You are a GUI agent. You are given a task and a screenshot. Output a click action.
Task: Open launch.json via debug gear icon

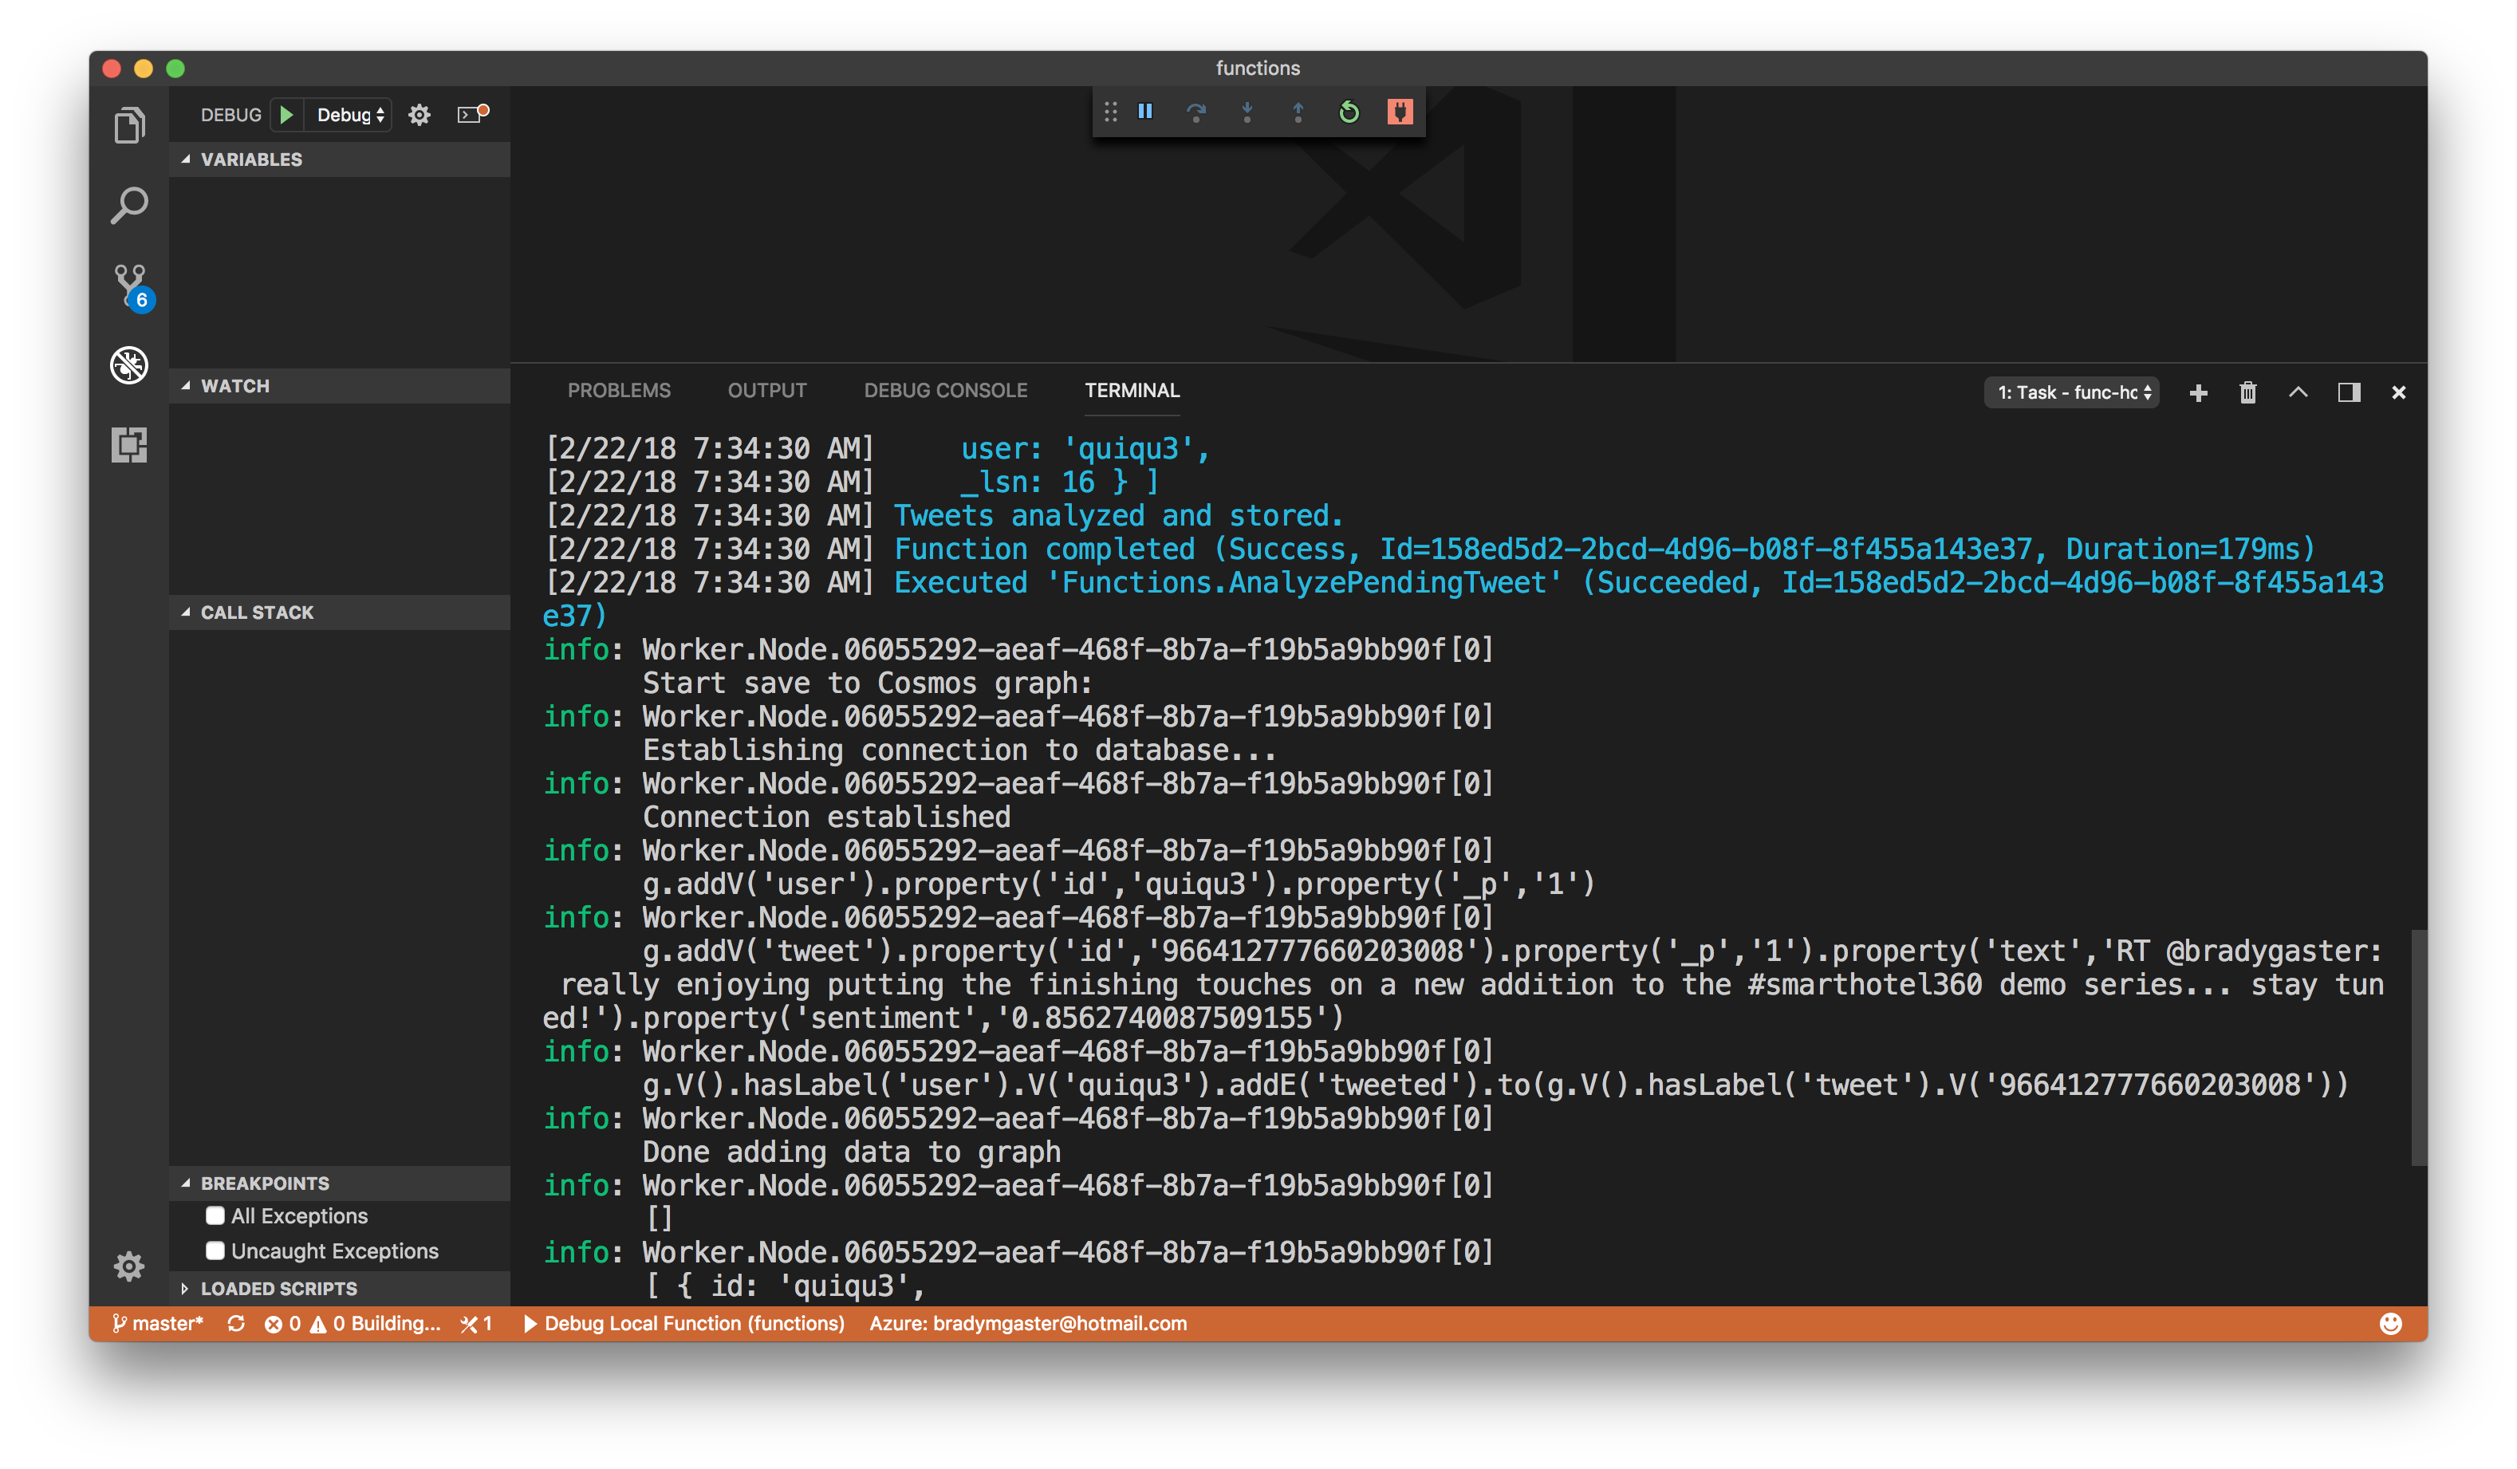[419, 115]
